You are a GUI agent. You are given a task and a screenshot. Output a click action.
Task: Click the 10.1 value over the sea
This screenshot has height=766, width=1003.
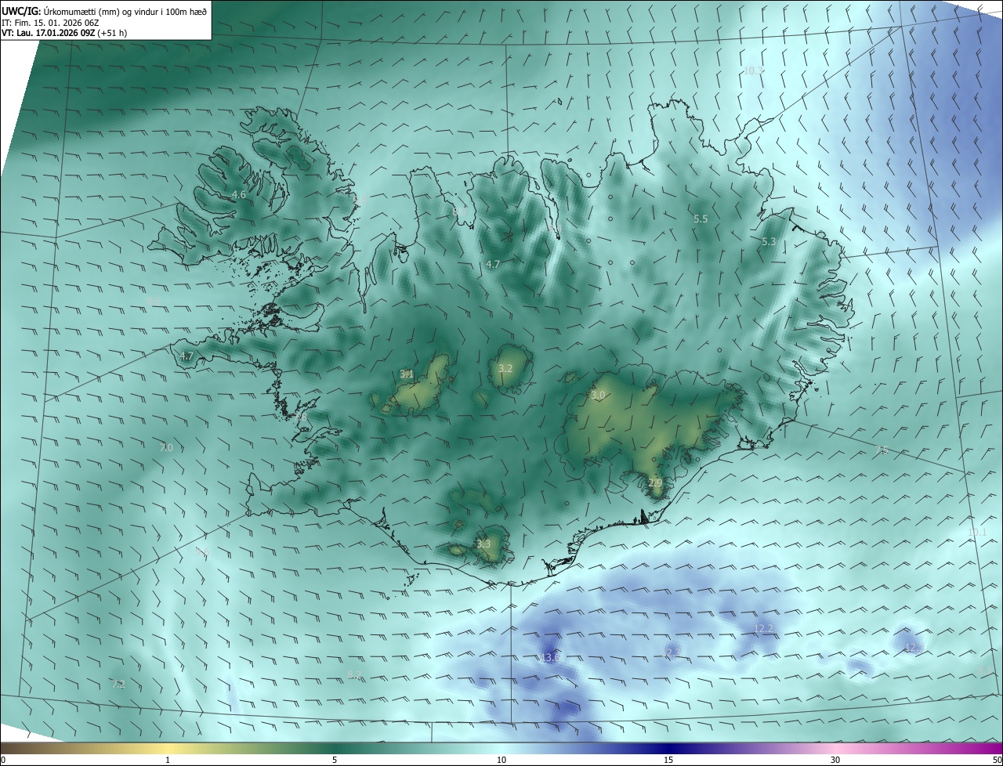977,532
